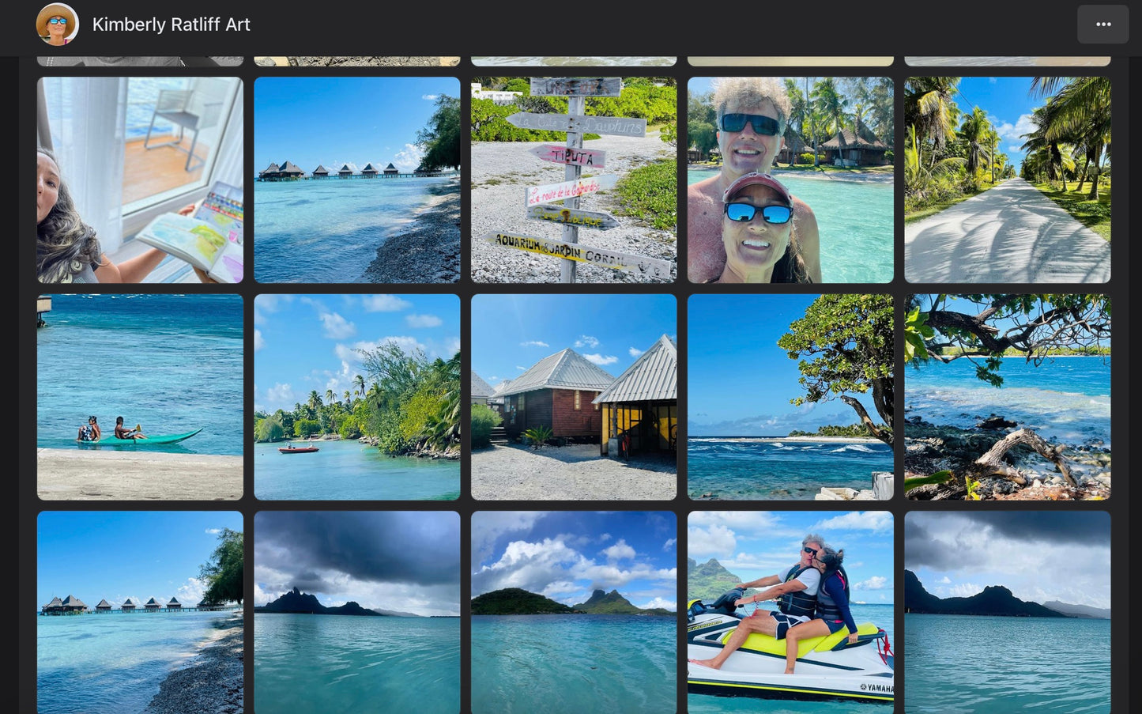Image resolution: width=1142 pixels, height=714 pixels.
Task: Open the watercolor sketchbook painting photo
Action: [140, 179]
